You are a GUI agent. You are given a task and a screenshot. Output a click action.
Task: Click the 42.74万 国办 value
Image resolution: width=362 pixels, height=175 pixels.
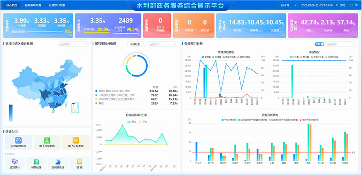(310, 22)
